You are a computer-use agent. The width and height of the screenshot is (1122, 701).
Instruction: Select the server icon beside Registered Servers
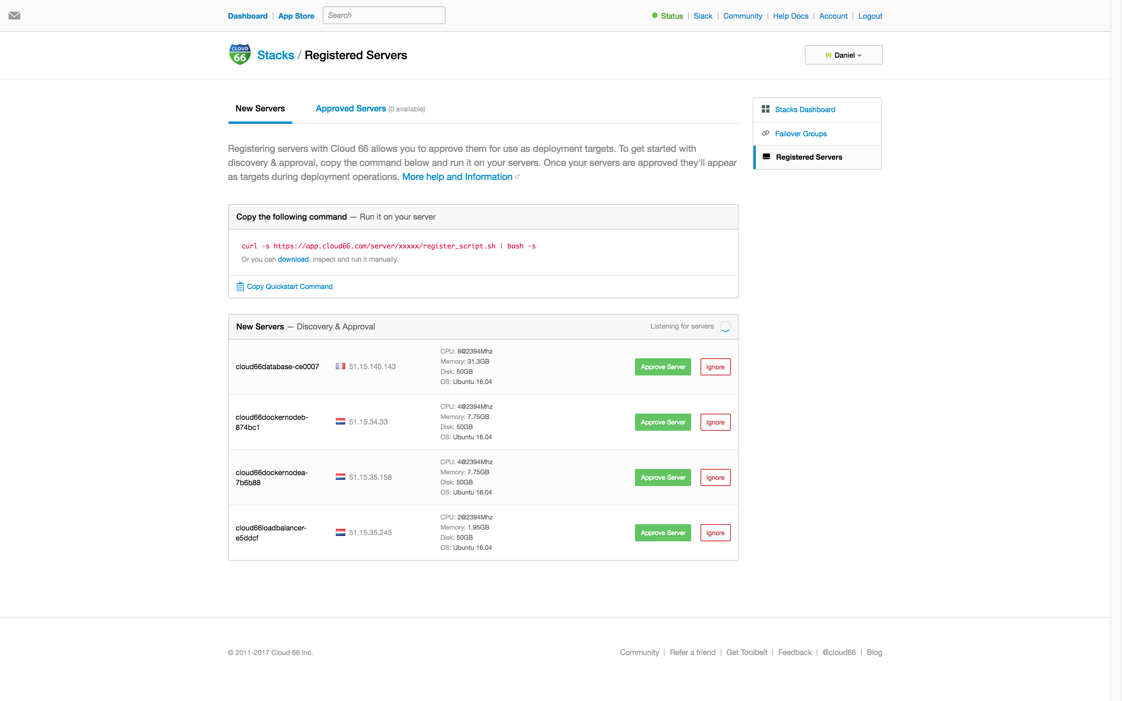(766, 157)
